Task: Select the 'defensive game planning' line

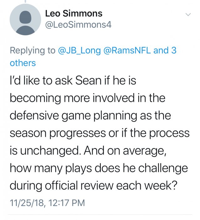Action: 90,116
